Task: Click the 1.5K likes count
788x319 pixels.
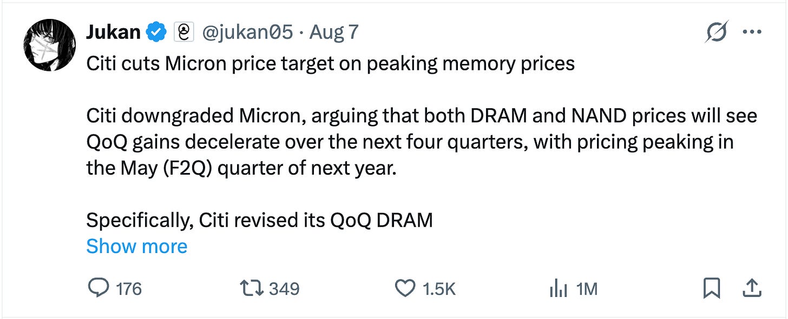Action: [439, 289]
